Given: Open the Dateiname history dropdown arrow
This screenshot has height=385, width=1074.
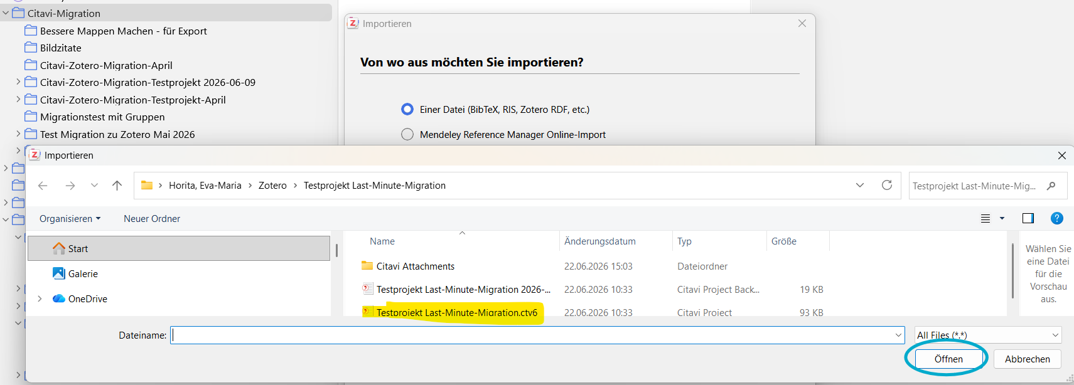Looking at the screenshot, I should coord(898,335).
